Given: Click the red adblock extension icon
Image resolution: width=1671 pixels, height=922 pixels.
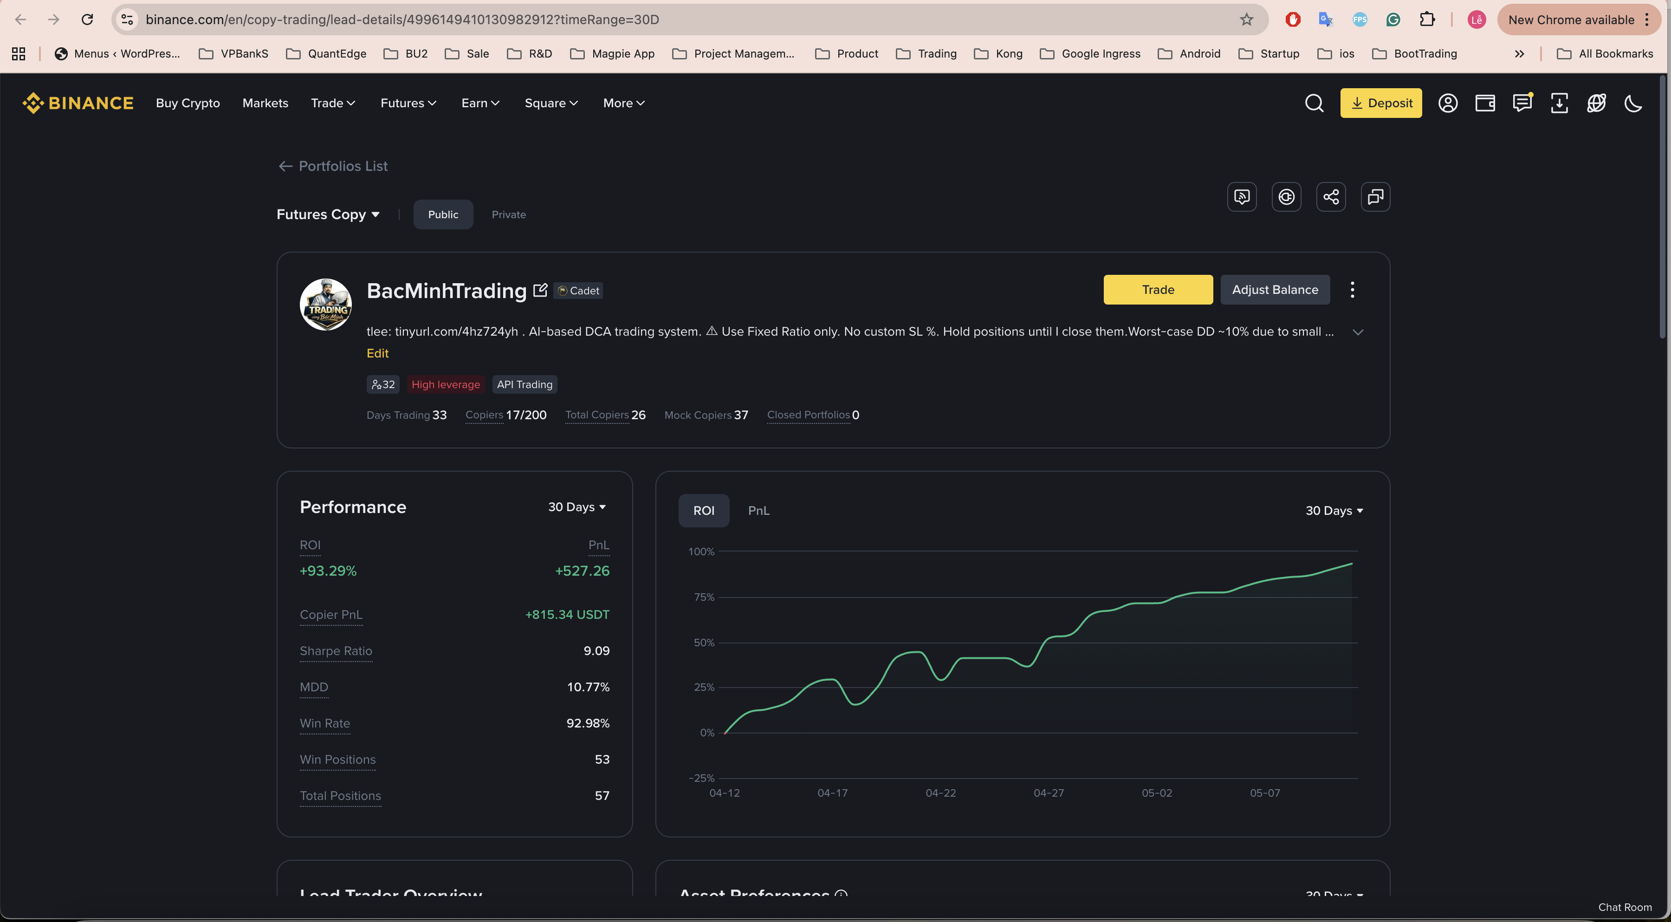Looking at the screenshot, I should coord(1292,19).
